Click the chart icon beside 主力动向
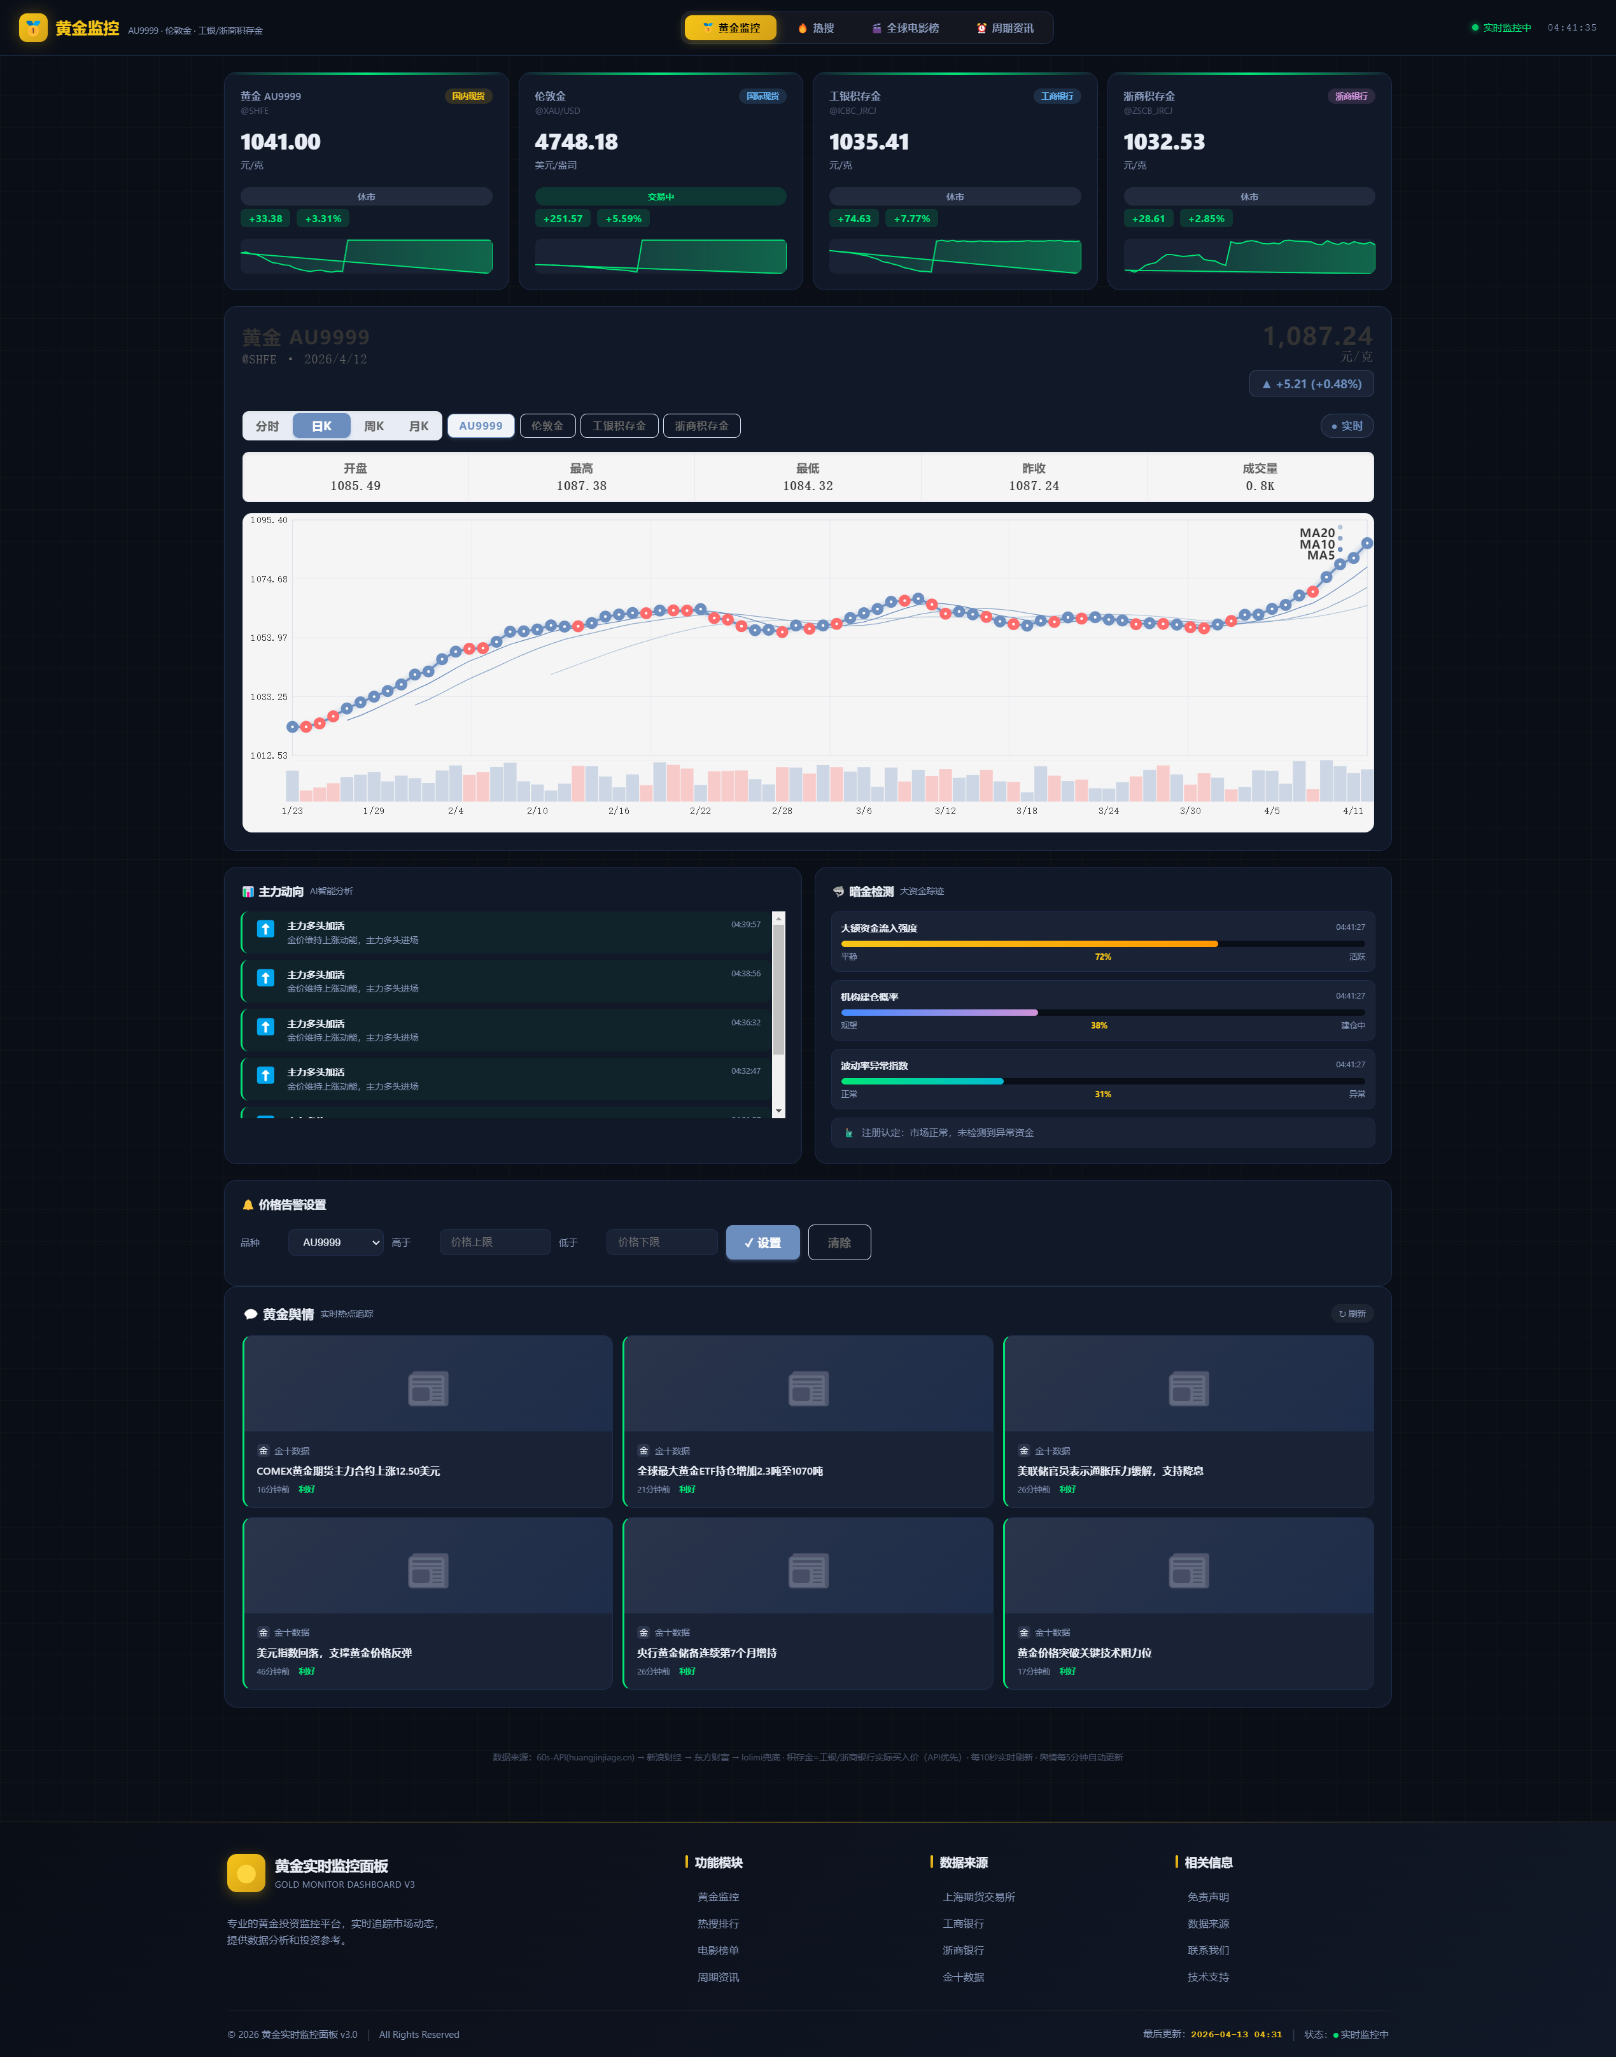This screenshot has width=1616, height=2057. (248, 891)
